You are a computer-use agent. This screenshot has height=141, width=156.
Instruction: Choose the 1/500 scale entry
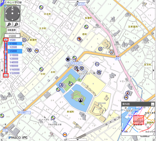pyautogui.click(x=15, y=40)
